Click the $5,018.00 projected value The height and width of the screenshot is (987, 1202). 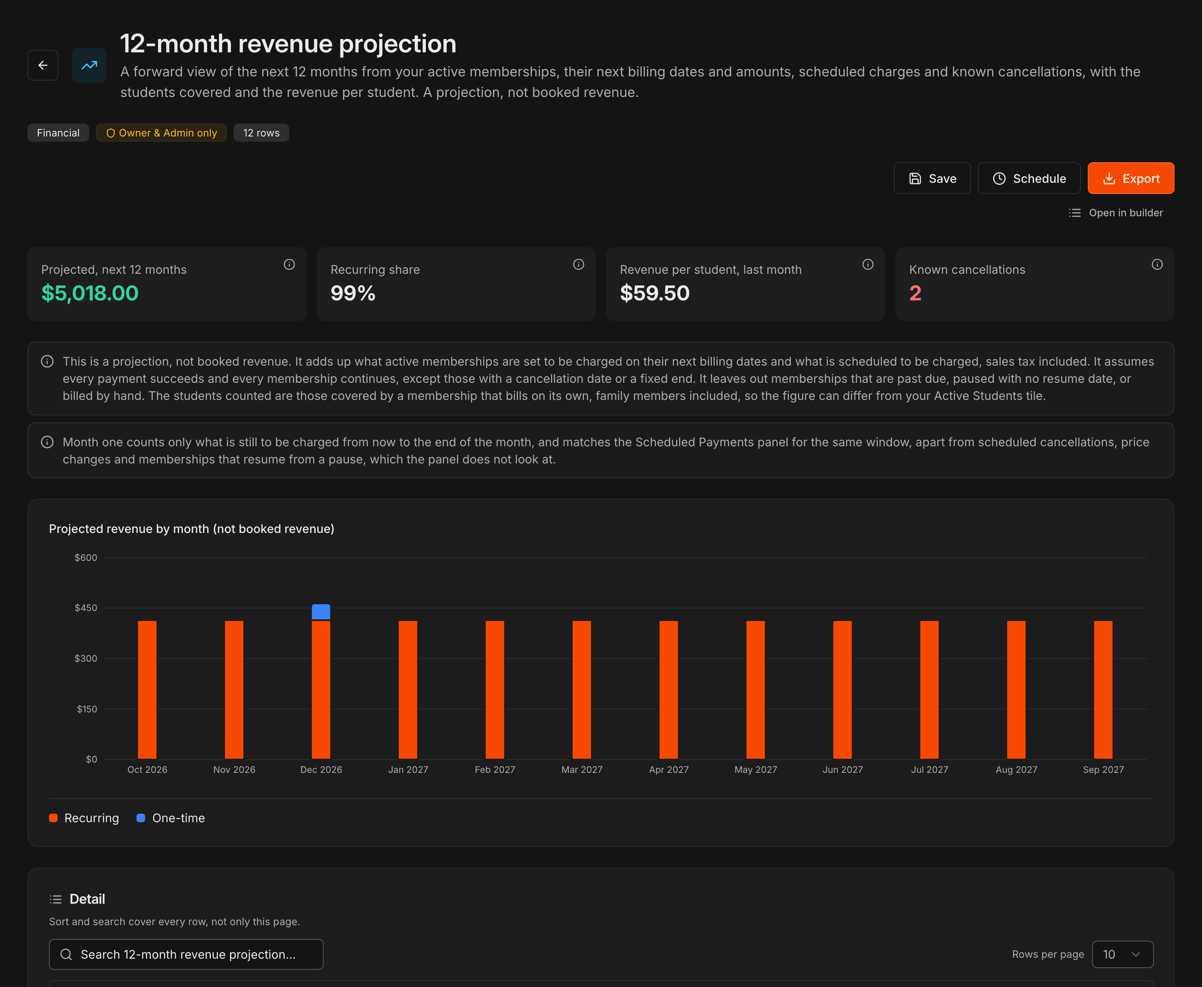tap(90, 294)
